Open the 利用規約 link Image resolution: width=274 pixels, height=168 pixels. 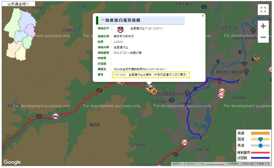[x=234, y=164]
